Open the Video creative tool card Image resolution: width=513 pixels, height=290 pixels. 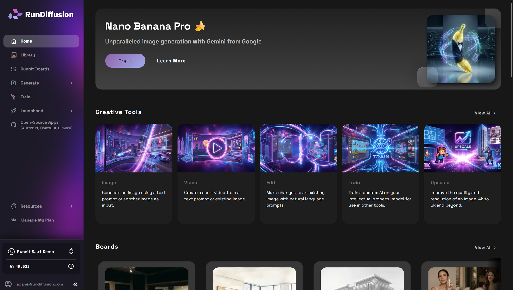tap(216, 174)
